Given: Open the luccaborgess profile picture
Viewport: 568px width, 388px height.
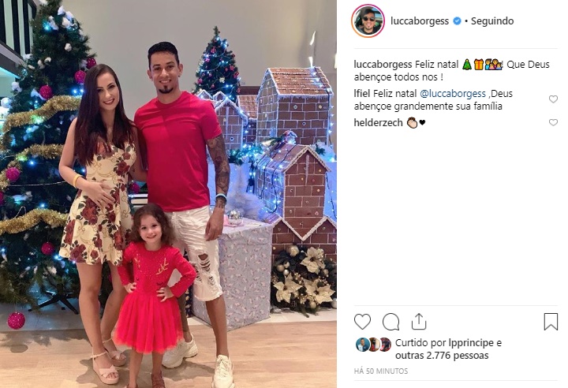Looking at the screenshot, I should [368, 21].
